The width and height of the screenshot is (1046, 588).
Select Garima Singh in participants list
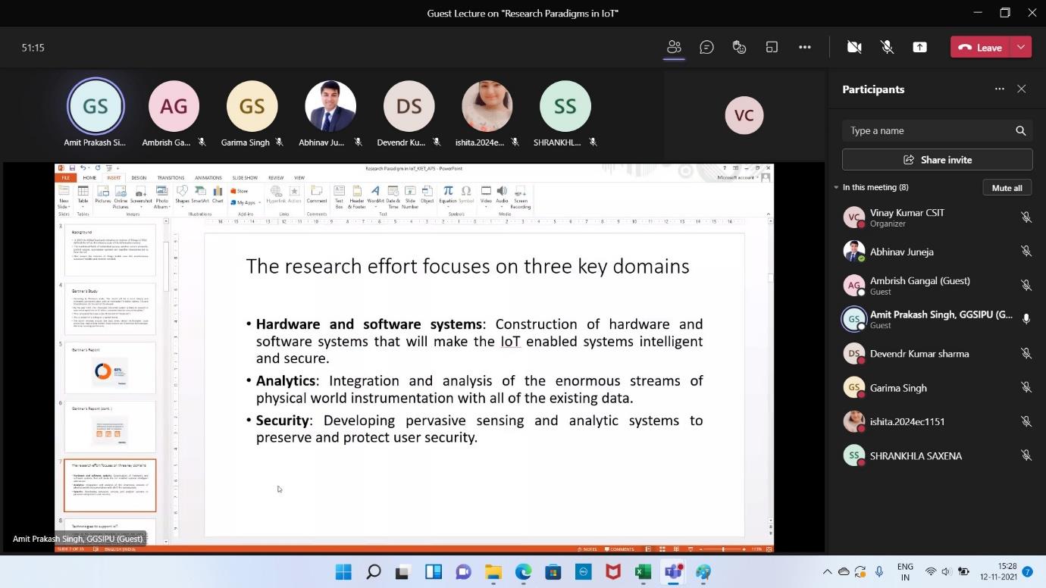[x=898, y=388]
